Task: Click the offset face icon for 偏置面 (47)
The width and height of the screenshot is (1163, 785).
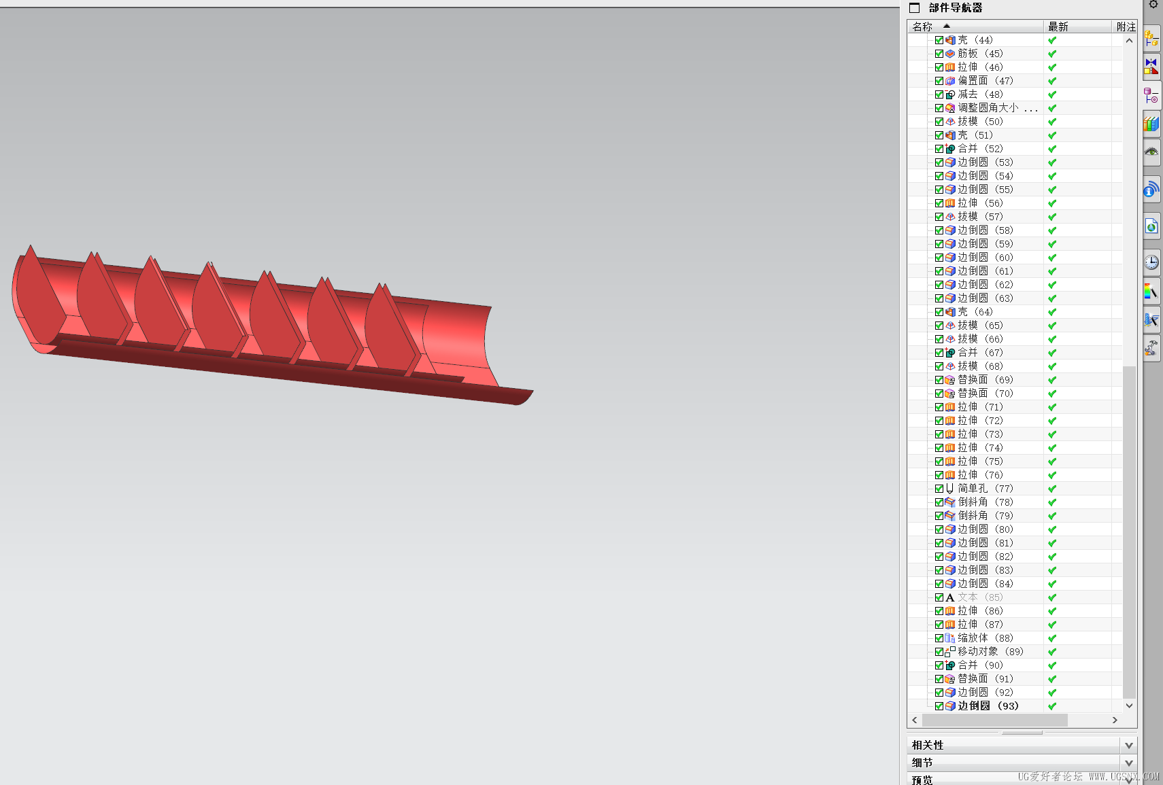Action: tap(950, 81)
